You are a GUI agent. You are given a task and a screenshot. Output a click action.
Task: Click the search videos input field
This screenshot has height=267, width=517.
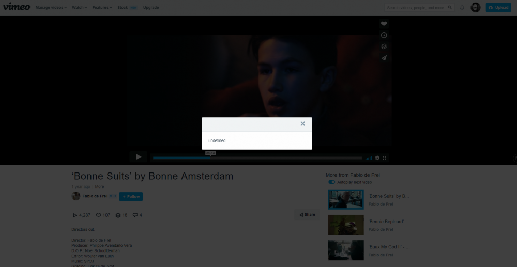click(x=415, y=8)
